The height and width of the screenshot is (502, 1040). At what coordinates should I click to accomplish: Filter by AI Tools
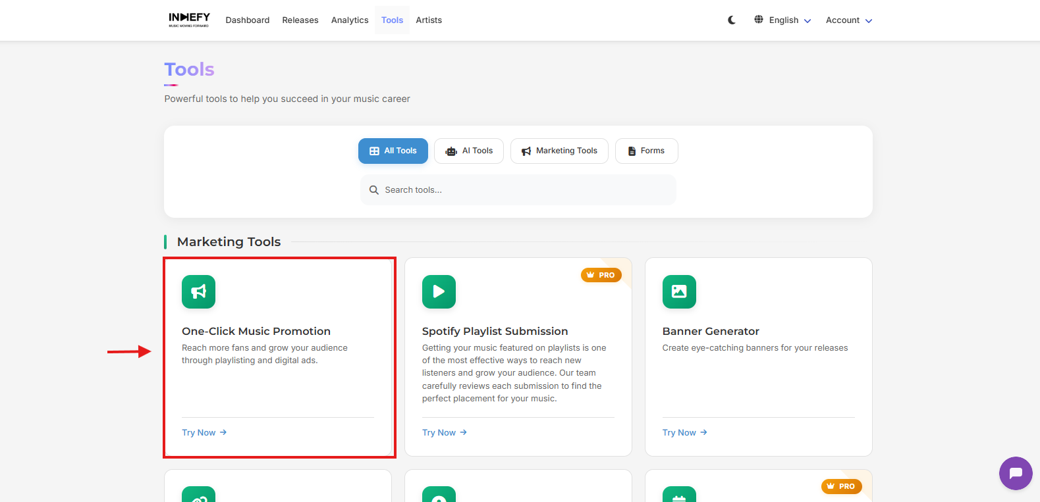pyautogui.click(x=469, y=151)
